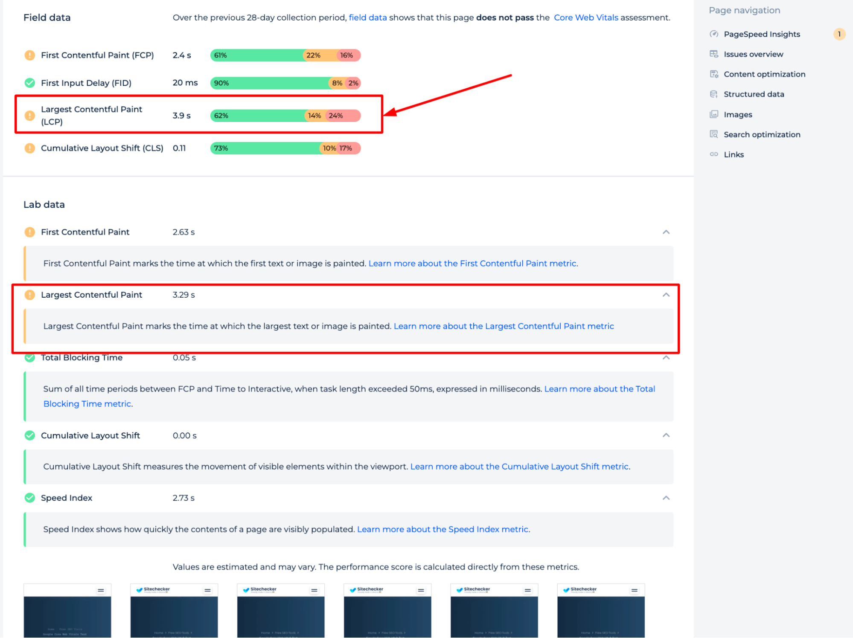
Task: Click the Links chain icon
Action: pos(713,154)
